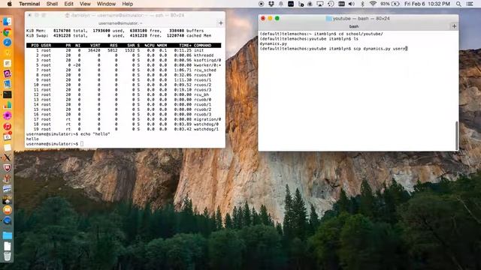This screenshot has height=270, width=481.
Task: Open the Time Machine menu bar icon
Action: pyautogui.click(x=331, y=4)
